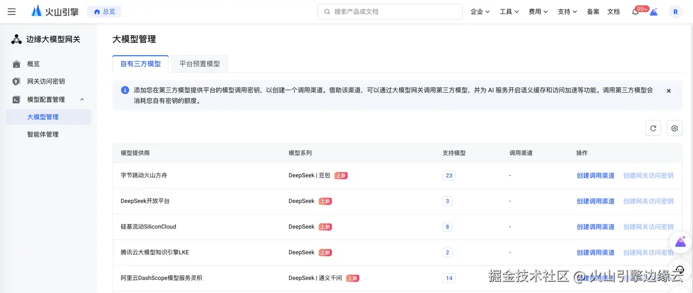Open the hamburger navigation menu

pos(12,11)
